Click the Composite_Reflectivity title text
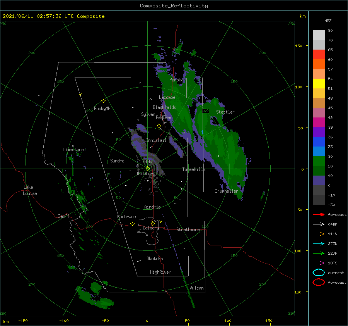Screen dimensions: 348x326 174,6
